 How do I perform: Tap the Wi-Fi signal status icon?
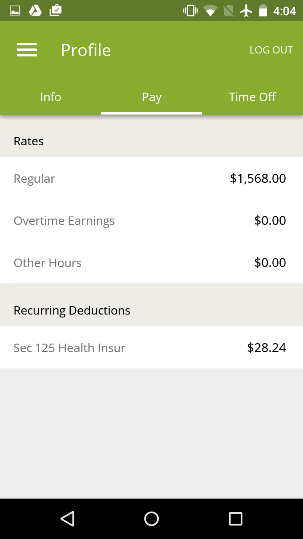coord(210,11)
